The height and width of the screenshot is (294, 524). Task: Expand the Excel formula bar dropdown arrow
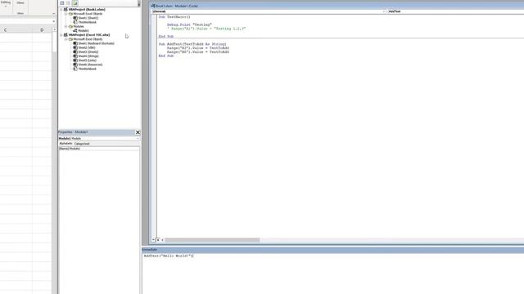click(x=54, y=22)
